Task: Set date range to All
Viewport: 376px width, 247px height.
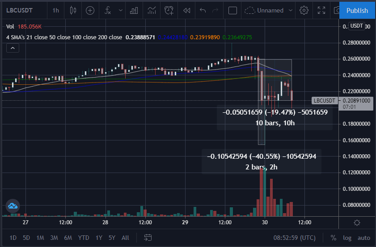Action: pyautogui.click(x=125, y=238)
